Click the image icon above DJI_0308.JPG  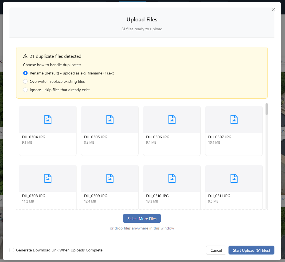point(48,178)
